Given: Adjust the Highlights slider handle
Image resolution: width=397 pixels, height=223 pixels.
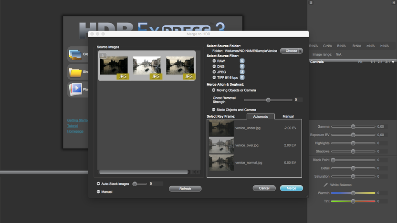Looking at the screenshot, I should [x=353, y=143].
